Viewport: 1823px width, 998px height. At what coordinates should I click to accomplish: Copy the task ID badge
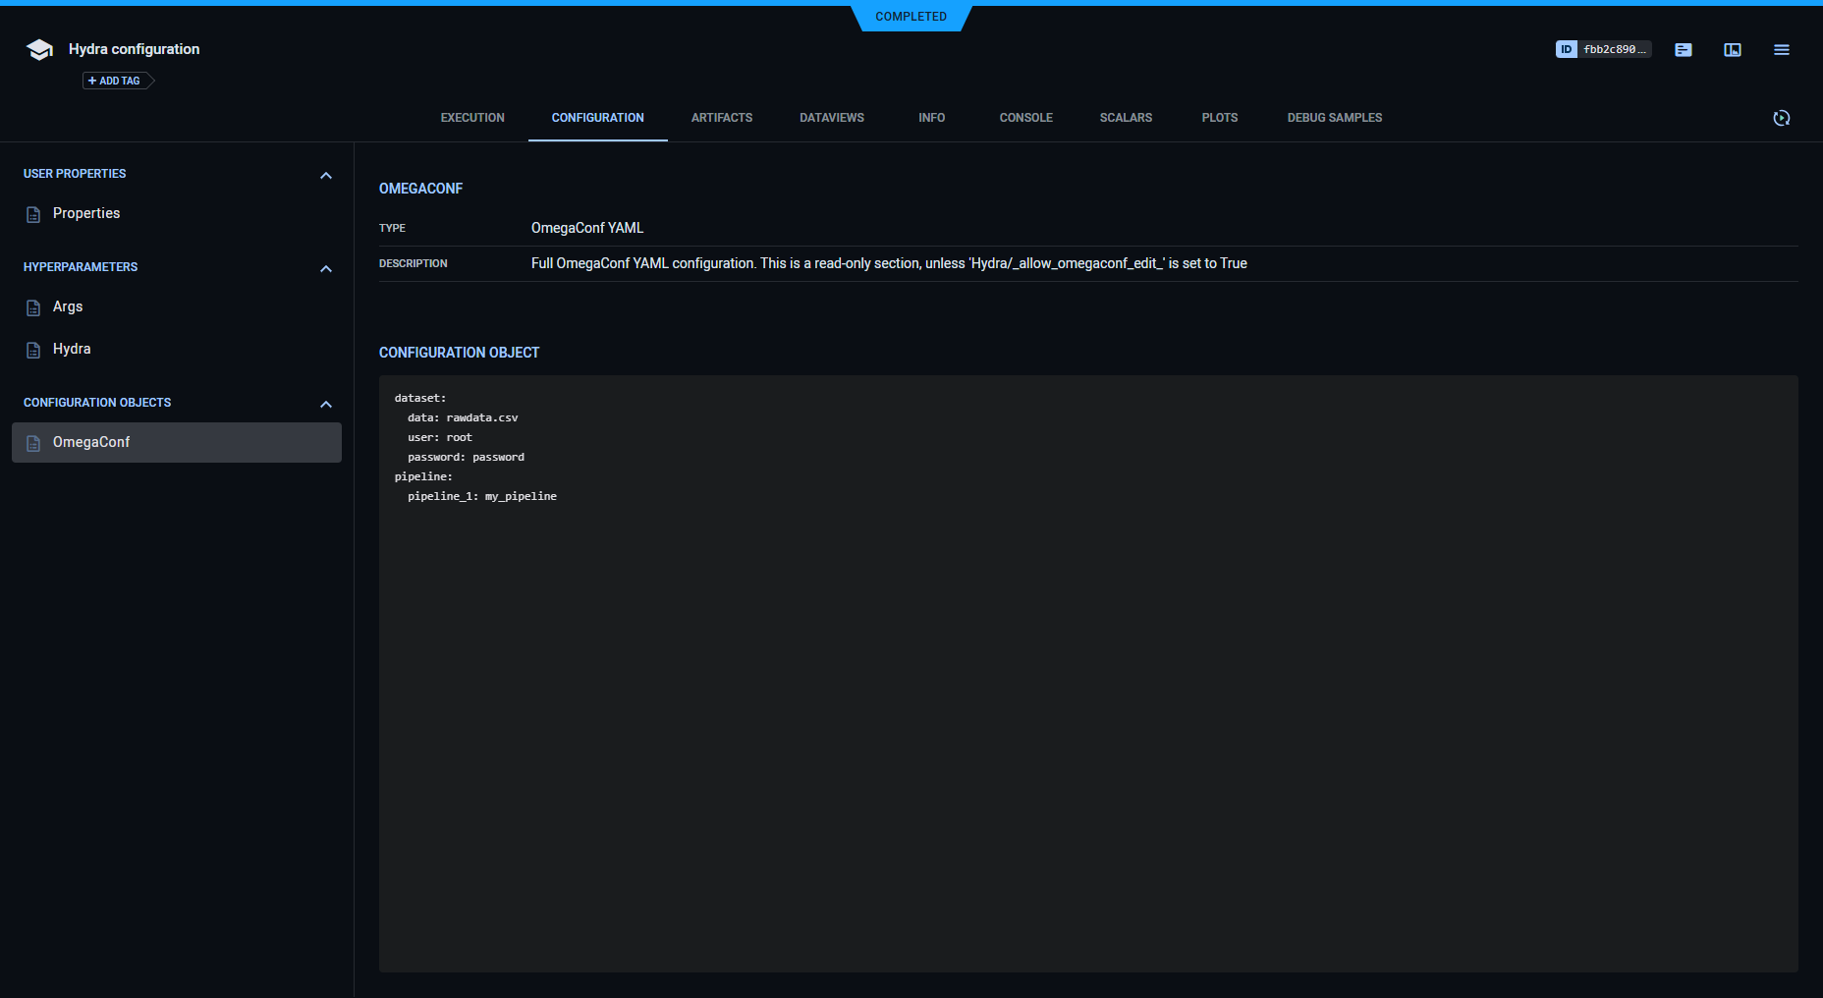point(1602,49)
